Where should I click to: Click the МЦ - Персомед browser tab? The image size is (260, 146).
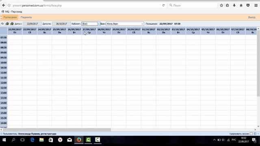coord(12,12)
